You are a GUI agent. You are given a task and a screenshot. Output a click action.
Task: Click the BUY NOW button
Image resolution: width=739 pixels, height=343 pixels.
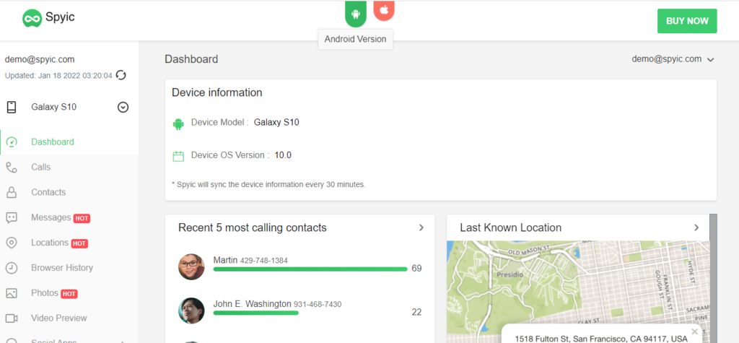tap(687, 21)
